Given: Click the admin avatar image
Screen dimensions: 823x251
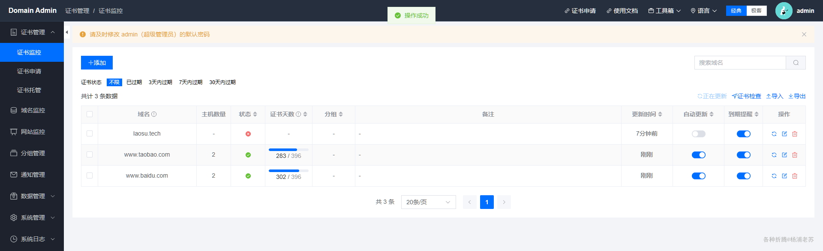Looking at the screenshot, I should (x=784, y=11).
